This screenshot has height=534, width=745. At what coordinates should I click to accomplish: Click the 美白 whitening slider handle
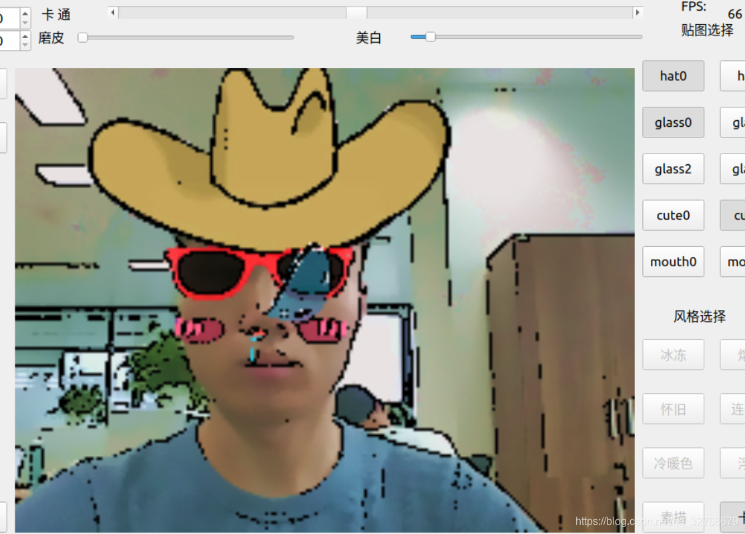click(x=430, y=37)
